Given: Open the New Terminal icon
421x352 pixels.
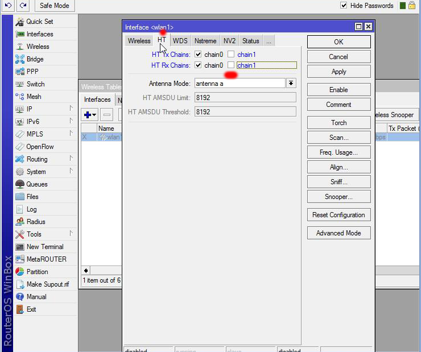Looking at the screenshot, I should tap(20, 247).
